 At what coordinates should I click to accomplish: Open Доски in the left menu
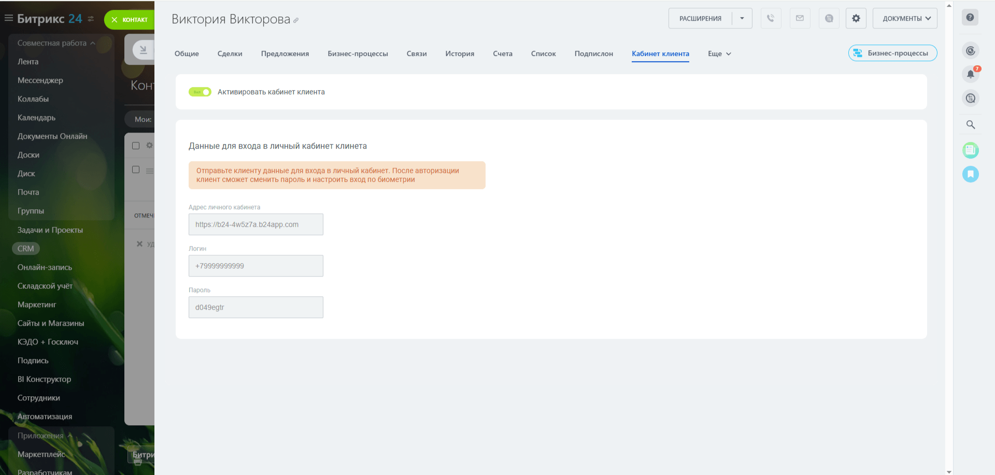tap(29, 155)
